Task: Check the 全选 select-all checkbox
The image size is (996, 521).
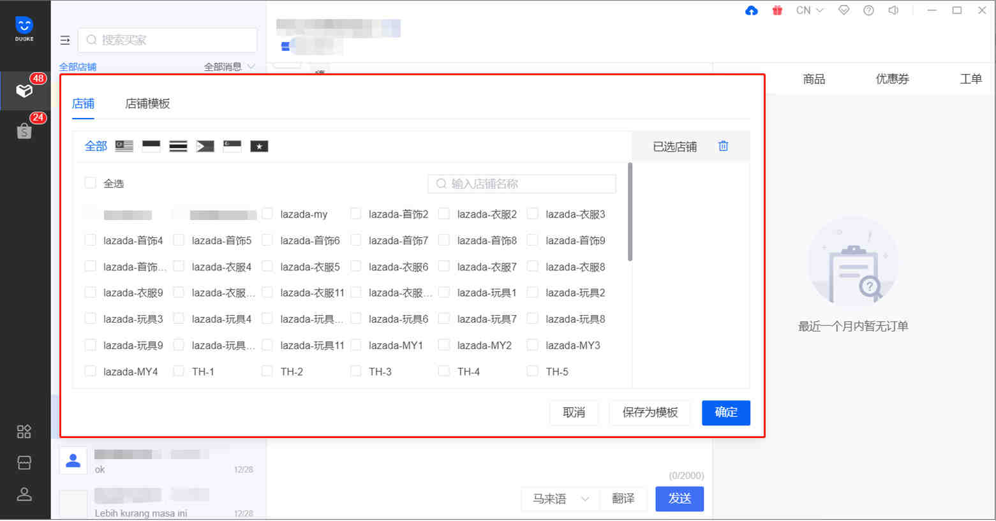Action: [91, 183]
